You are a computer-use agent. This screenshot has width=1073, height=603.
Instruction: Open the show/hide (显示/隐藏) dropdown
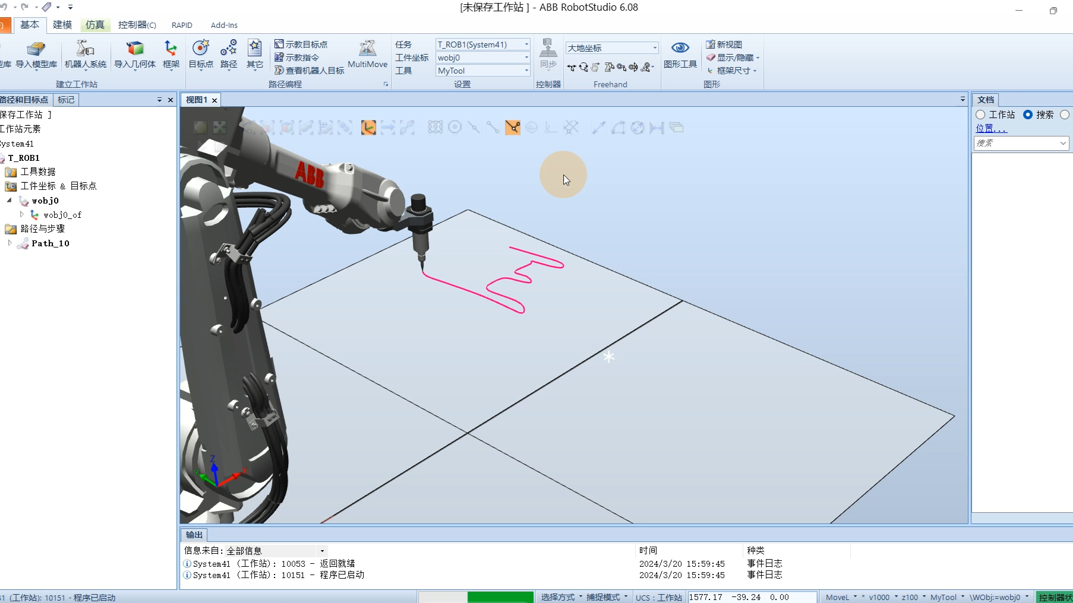click(x=733, y=58)
